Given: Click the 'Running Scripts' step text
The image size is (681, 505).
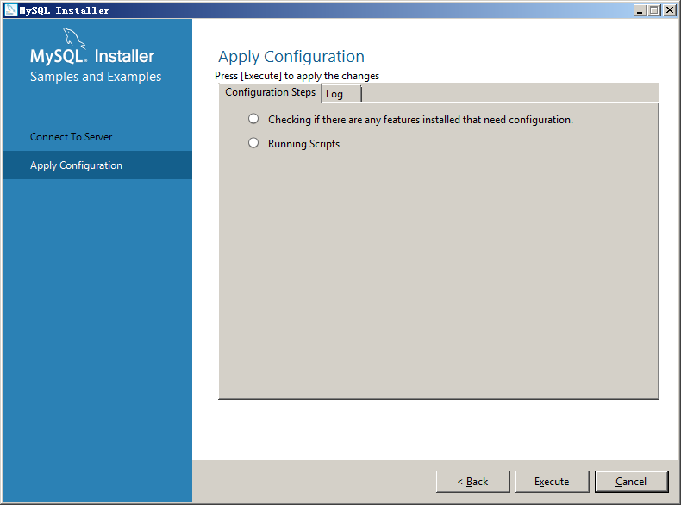Looking at the screenshot, I should pos(303,144).
